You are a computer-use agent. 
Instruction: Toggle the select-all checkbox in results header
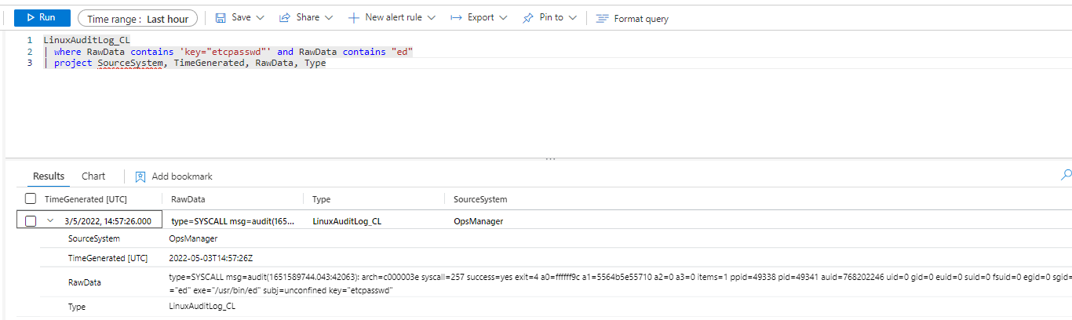31,199
